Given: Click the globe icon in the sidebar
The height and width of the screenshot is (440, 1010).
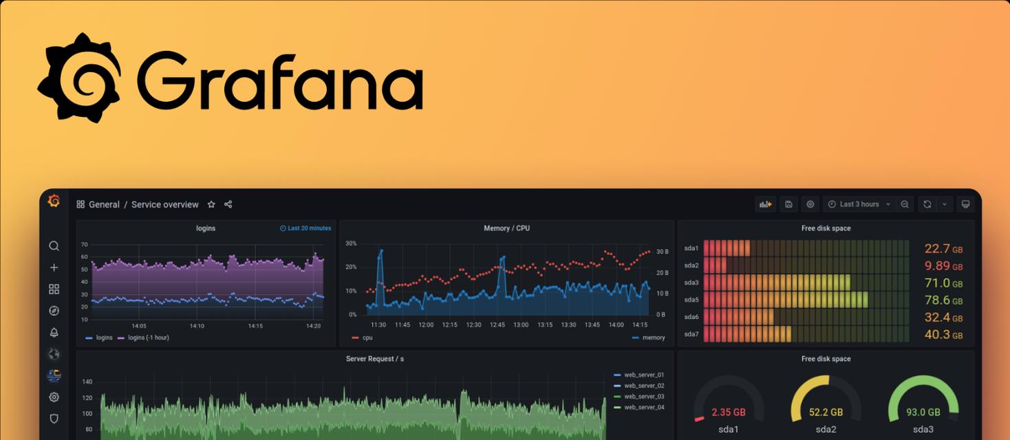Looking at the screenshot, I should [x=54, y=354].
